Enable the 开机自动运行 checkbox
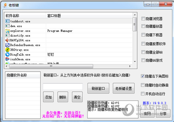This screenshot has width=174, height=122. click(143, 94)
